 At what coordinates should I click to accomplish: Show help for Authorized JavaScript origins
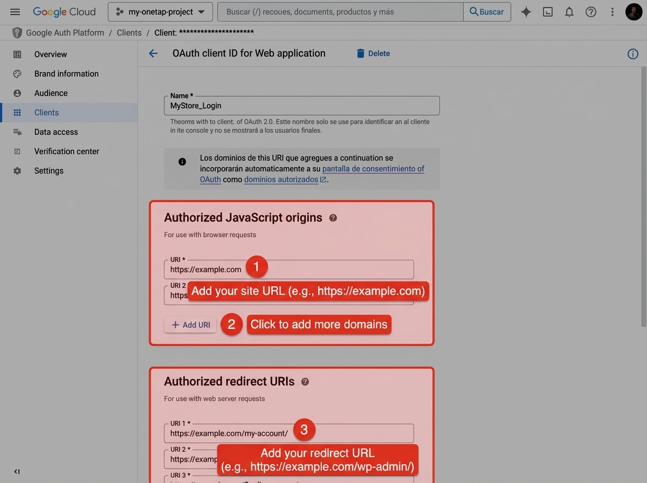point(333,218)
